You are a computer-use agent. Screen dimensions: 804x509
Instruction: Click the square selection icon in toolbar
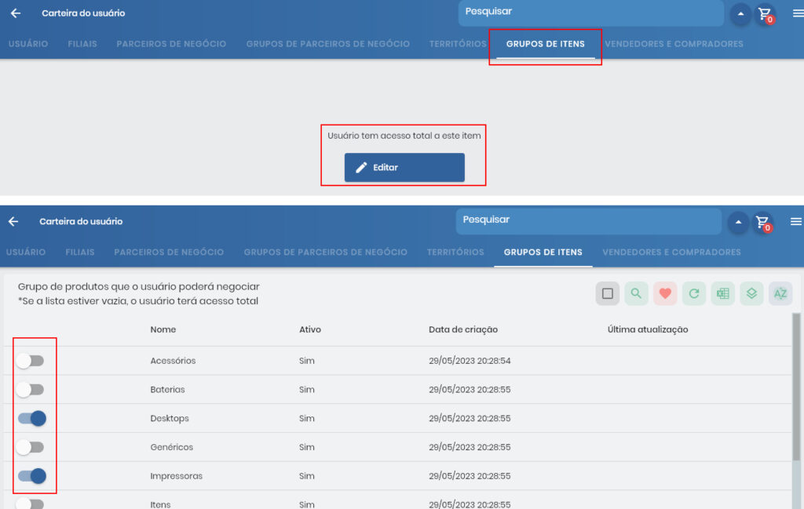point(608,293)
